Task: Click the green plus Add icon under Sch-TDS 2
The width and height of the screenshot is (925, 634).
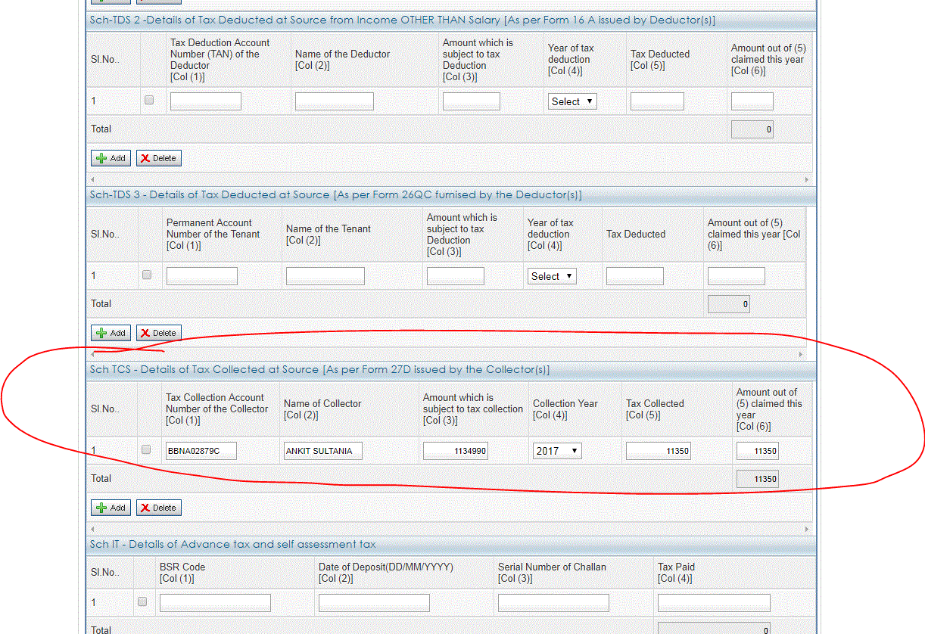Action: pos(101,158)
